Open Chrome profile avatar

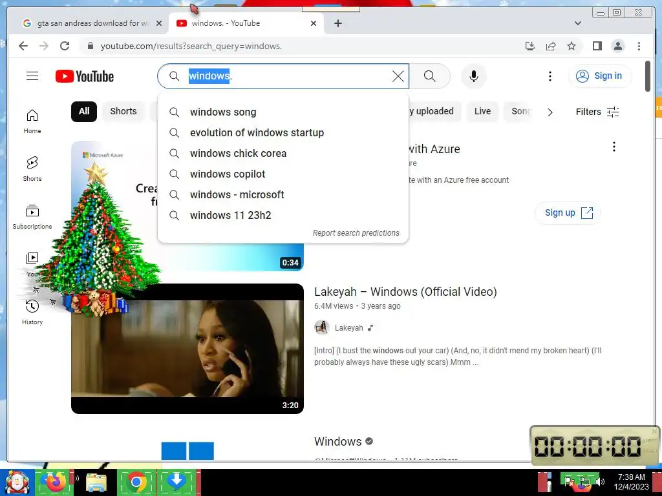[x=618, y=46]
